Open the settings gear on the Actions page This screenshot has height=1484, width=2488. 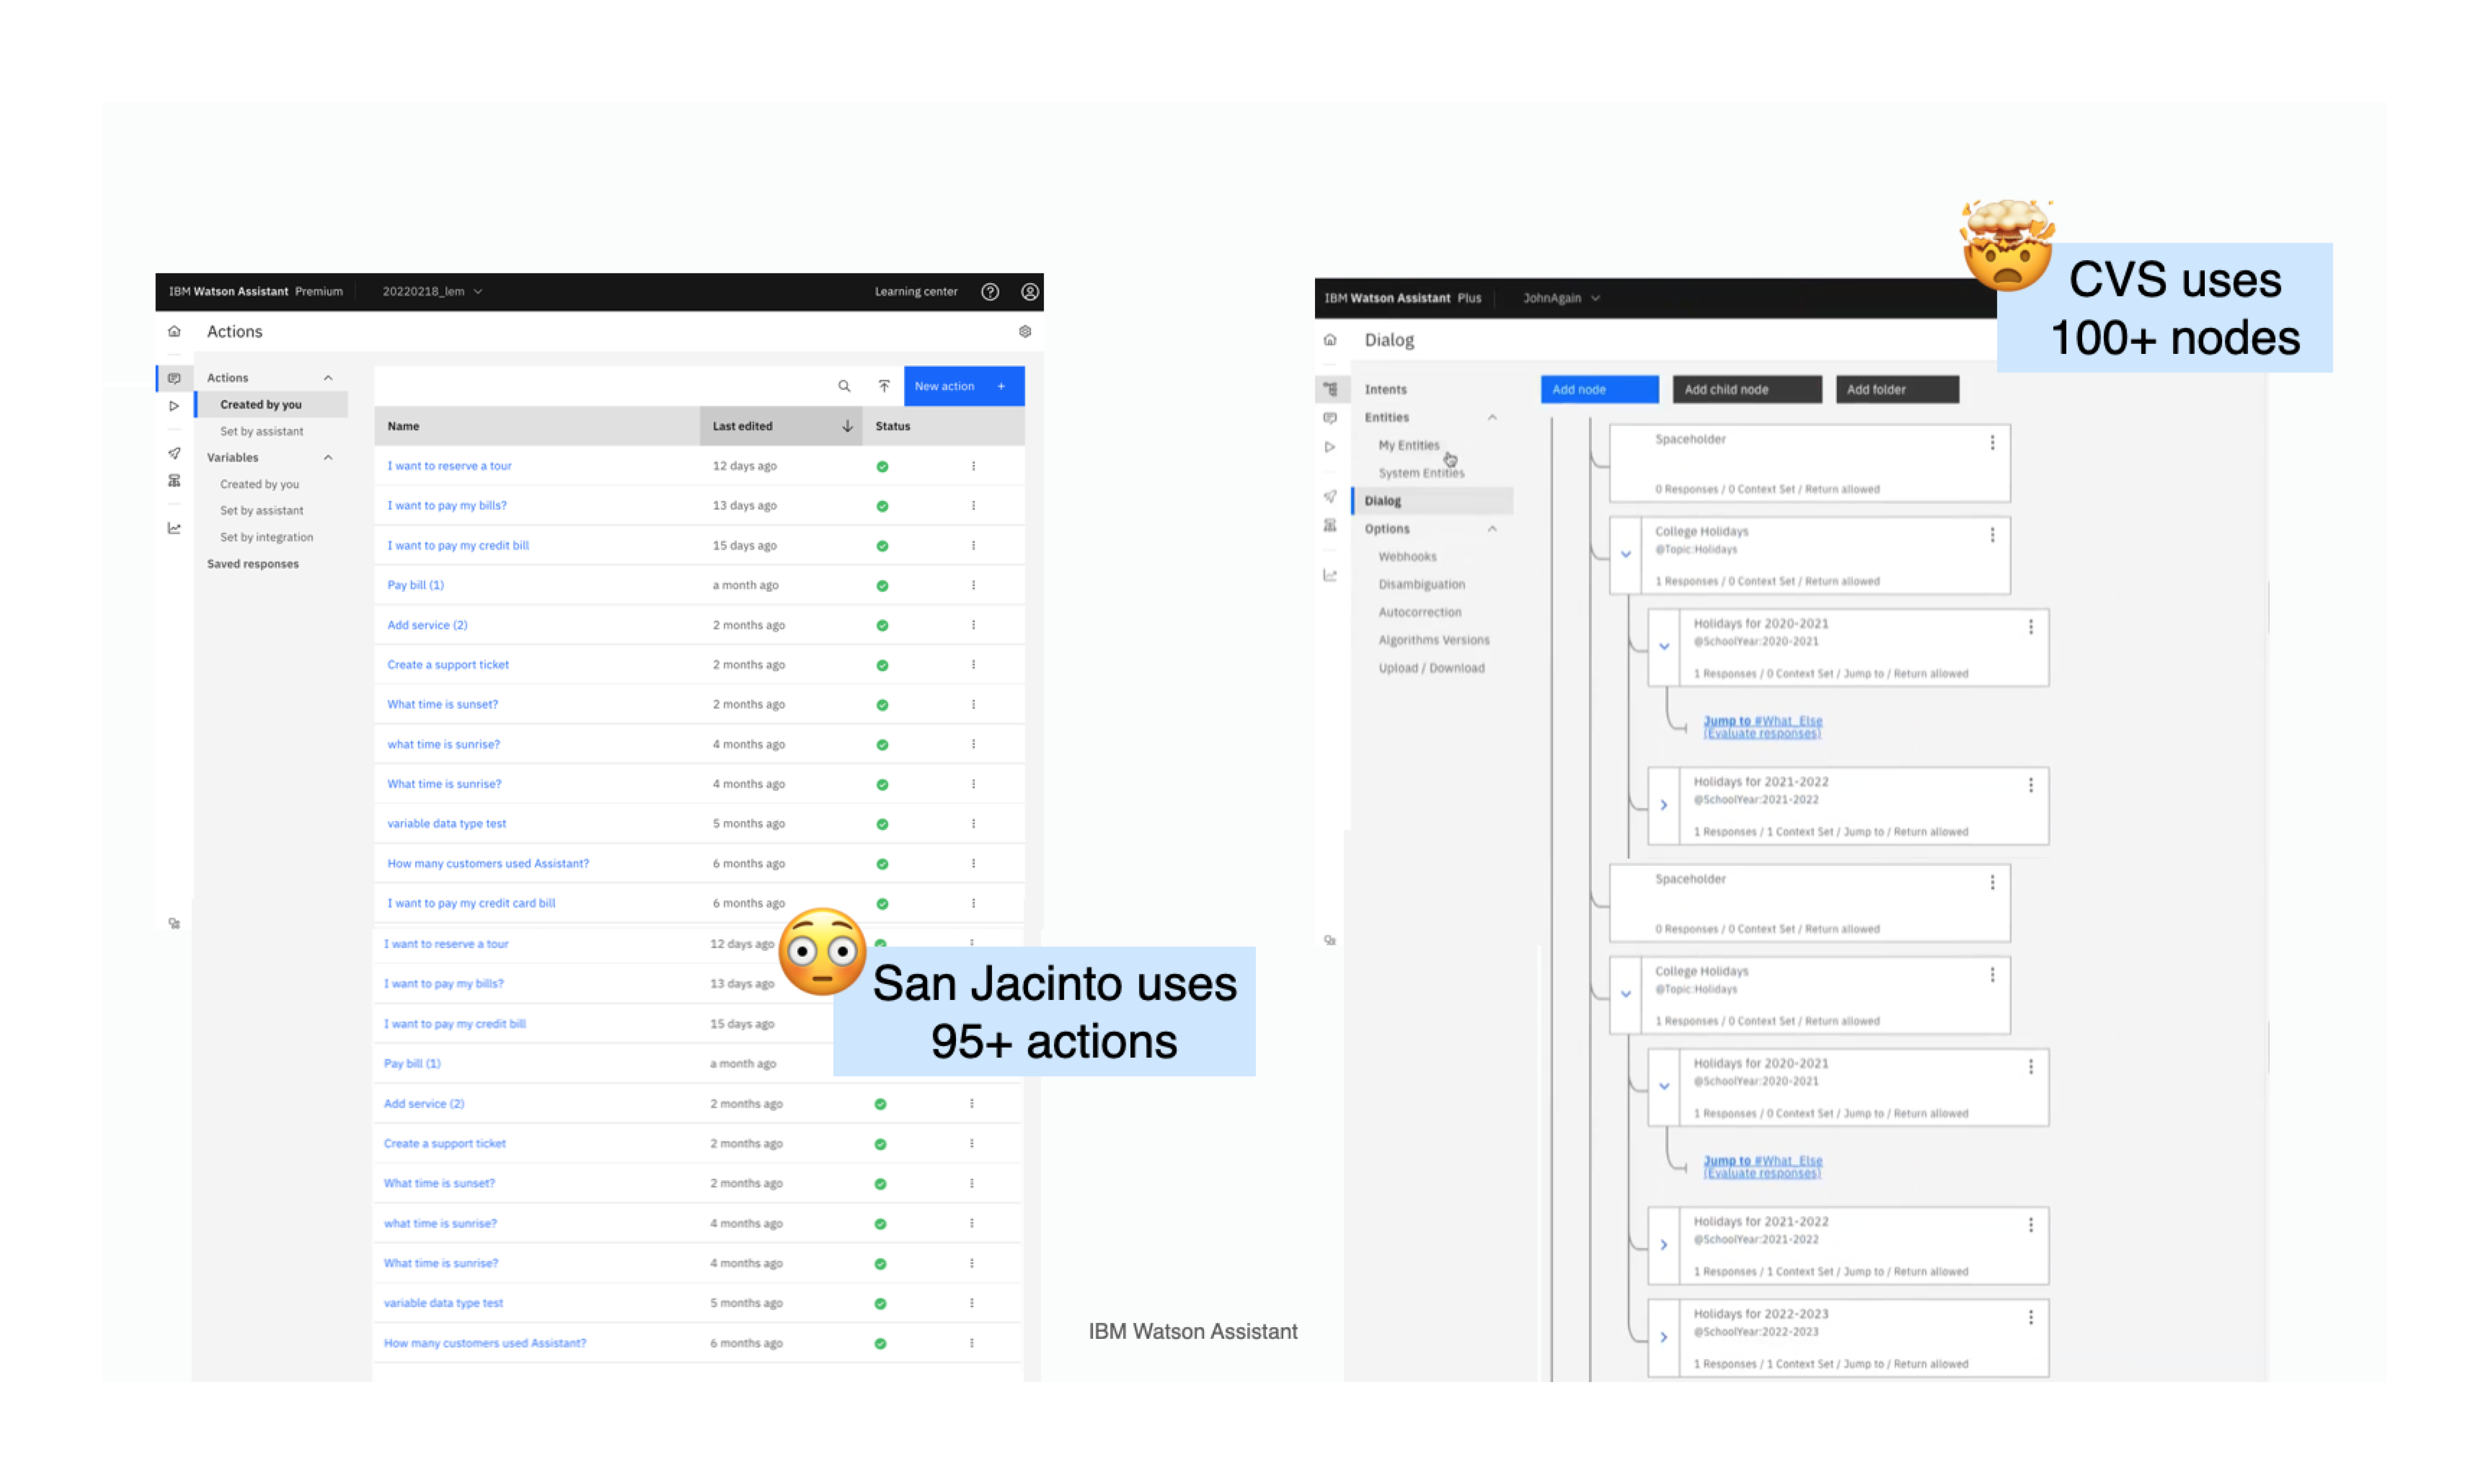(1025, 332)
